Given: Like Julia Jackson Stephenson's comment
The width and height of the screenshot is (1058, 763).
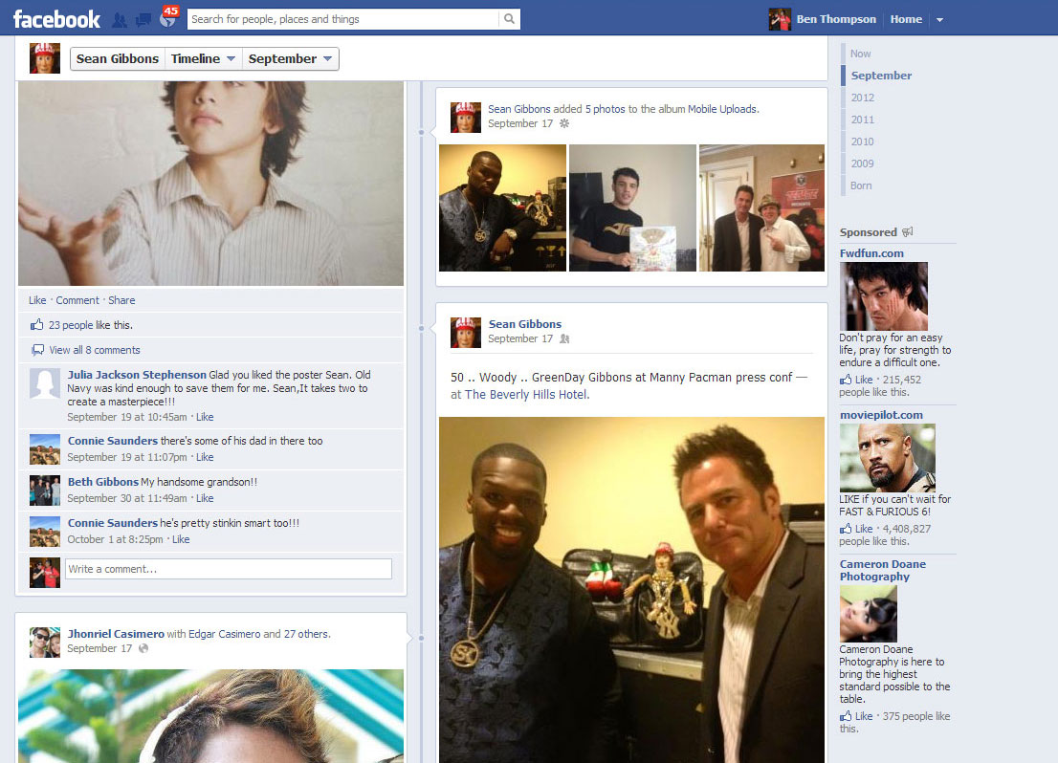Looking at the screenshot, I should (205, 417).
